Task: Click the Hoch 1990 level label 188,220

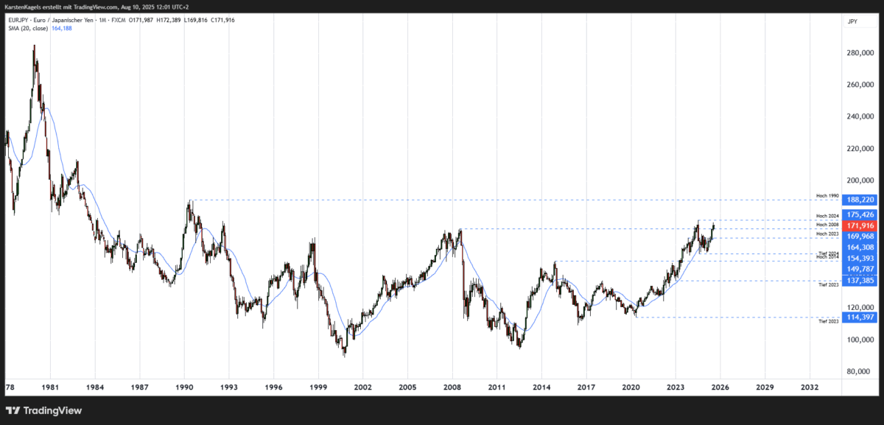Action: coord(859,200)
